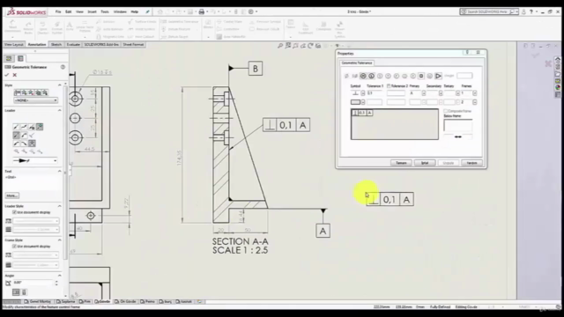Viewport: 564px width, 317px height.
Task: Collapse the Leader section in the panel
Action: (59, 110)
